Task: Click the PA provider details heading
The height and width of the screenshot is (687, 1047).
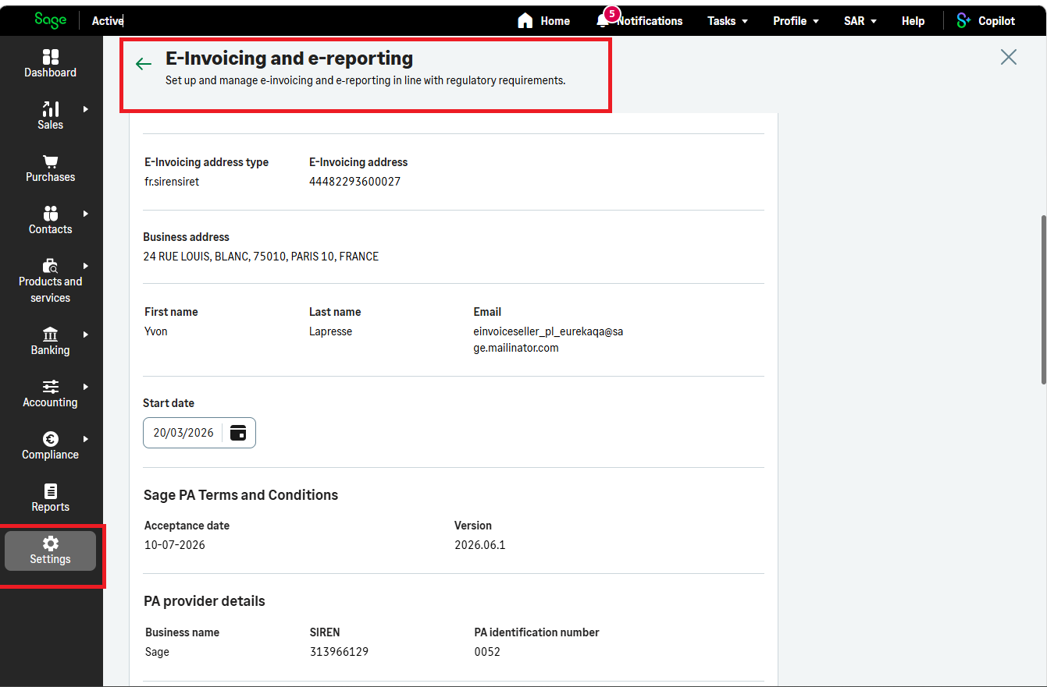Action: pyautogui.click(x=205, y=601)
